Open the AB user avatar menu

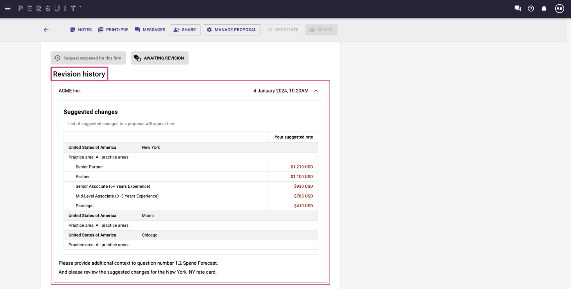pos(559,9)
